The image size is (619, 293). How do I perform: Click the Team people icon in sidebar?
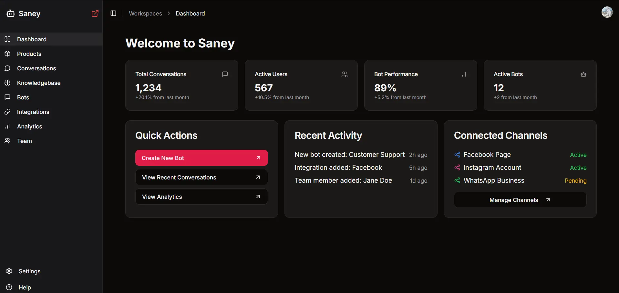(x=8, y=141)
